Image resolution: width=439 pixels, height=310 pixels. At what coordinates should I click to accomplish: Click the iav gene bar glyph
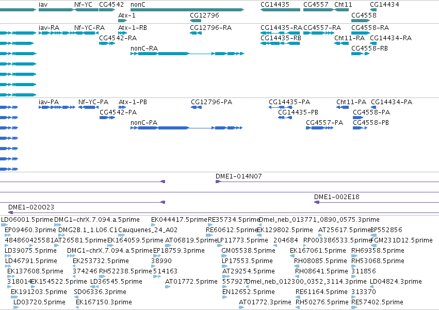(x=56, y=10)
